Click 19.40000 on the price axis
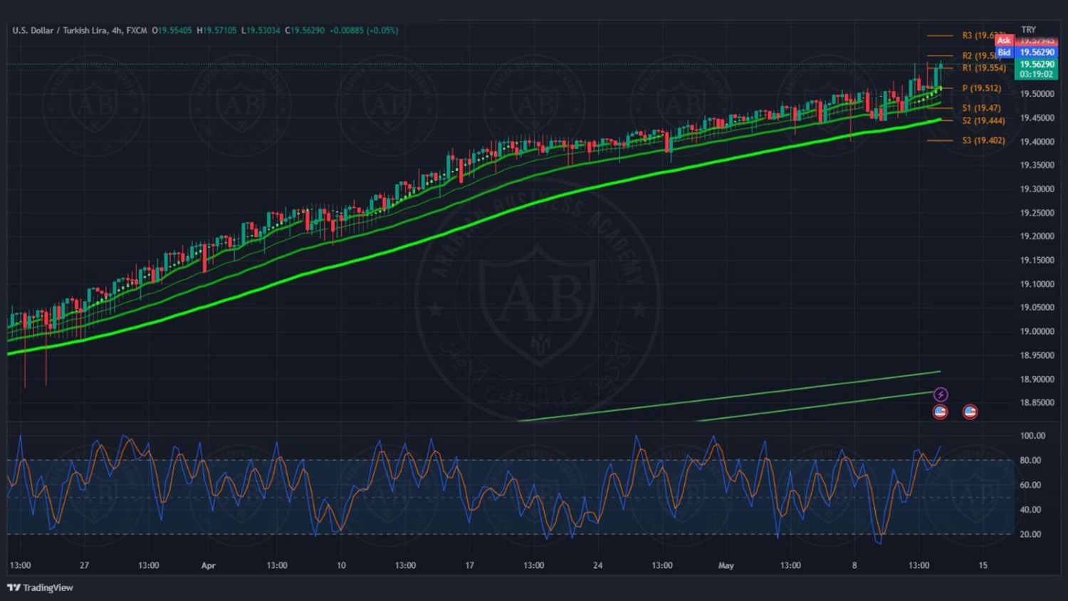The height and width of the screenshot is (601, 1068). pyautogui.click(x=1037, y=142)
